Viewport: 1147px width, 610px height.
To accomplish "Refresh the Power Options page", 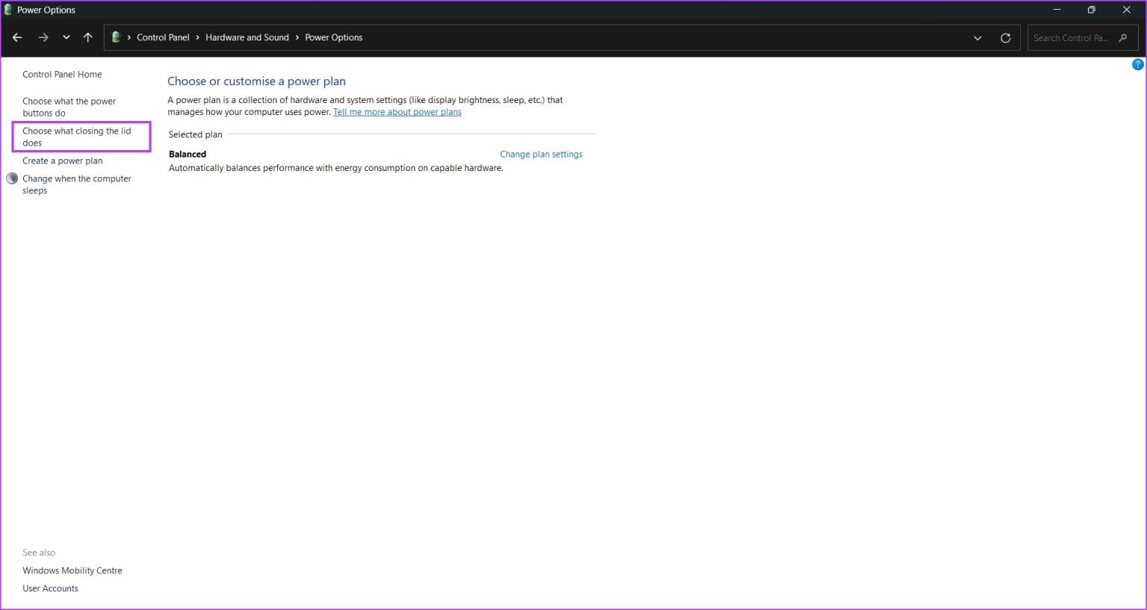I will pos(1005,38).
